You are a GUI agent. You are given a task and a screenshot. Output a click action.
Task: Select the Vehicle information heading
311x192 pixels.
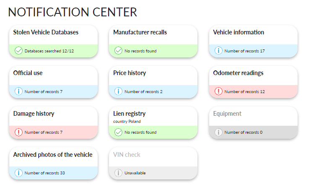[x=238, y=32]
